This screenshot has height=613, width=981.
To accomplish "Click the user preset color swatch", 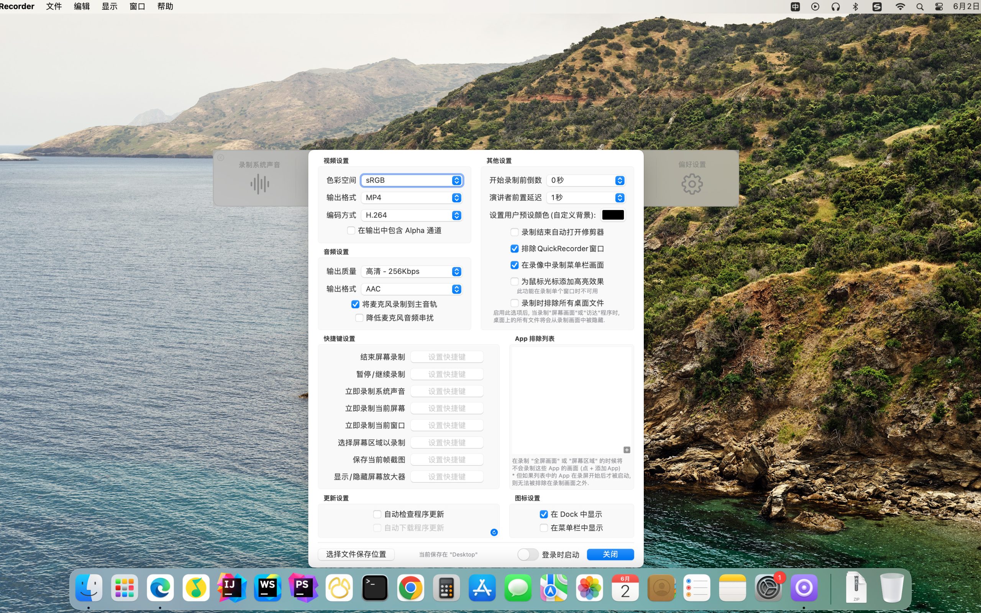I will pos(613,215).
